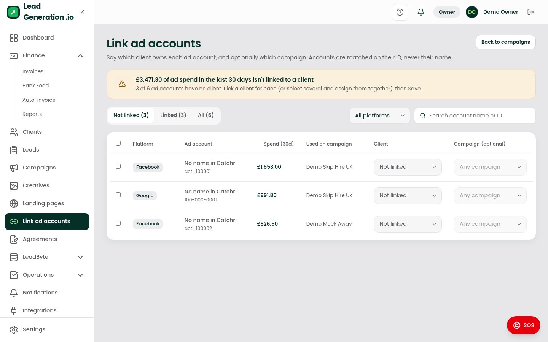548x342 pixels.
Task: Tick the checkbox for Google account 100-000-0001
Action: 118,195
